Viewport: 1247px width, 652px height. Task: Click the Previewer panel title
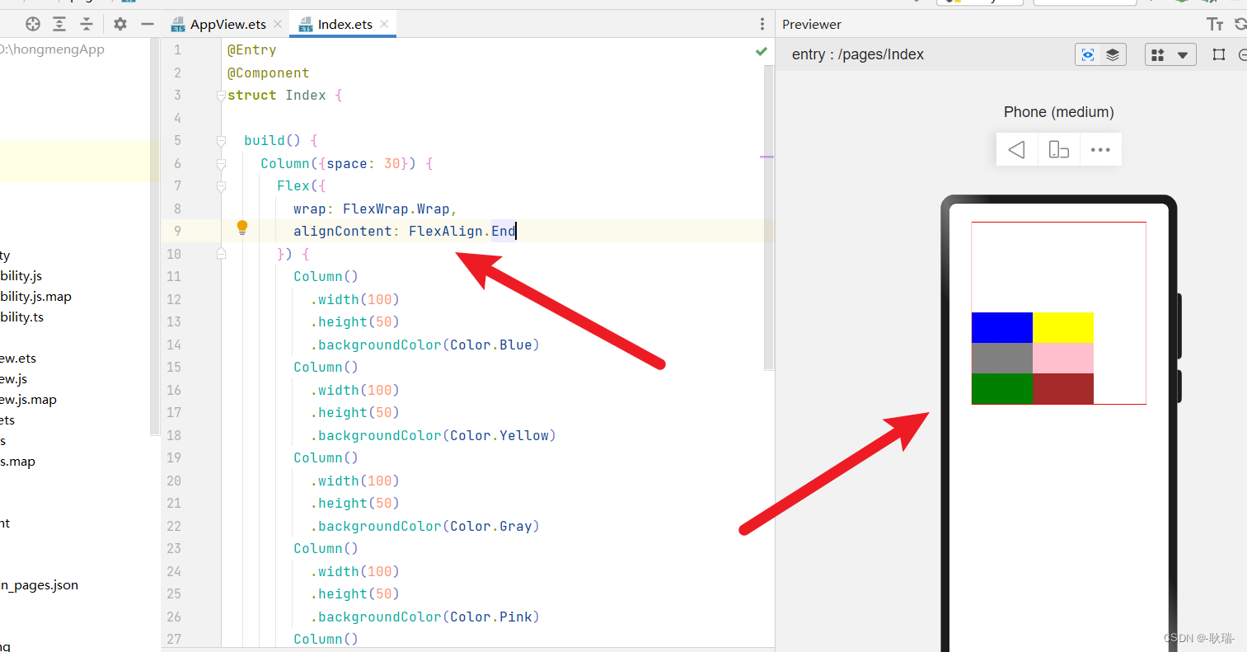[812, 25]
